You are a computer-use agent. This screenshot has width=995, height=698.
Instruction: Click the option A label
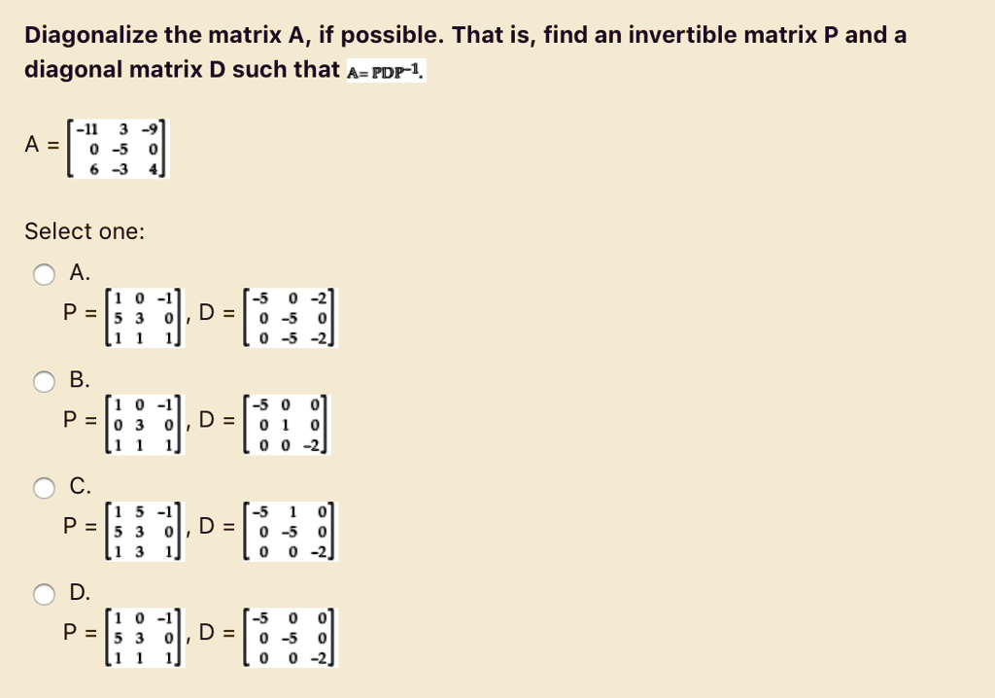78,273
